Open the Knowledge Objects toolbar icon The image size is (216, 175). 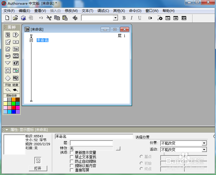184,18
